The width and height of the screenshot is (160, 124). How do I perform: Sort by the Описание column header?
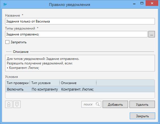78,83
